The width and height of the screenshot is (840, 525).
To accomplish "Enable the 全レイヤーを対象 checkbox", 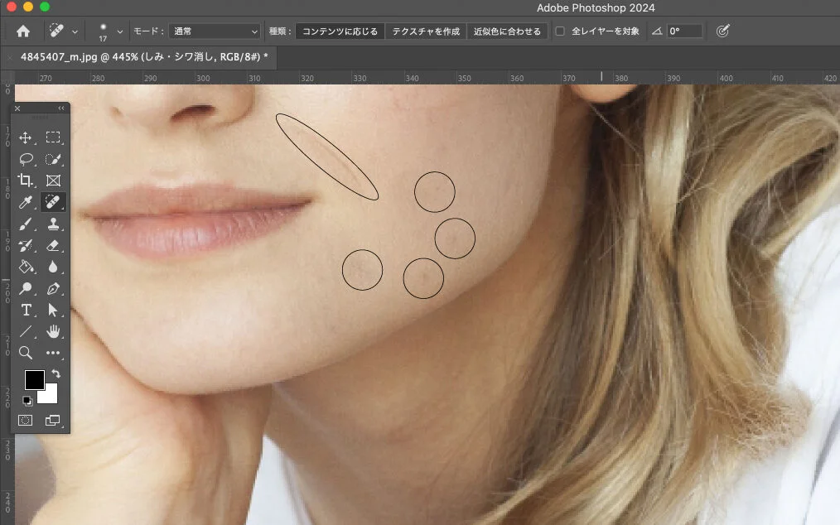I will tap(560, 31).
